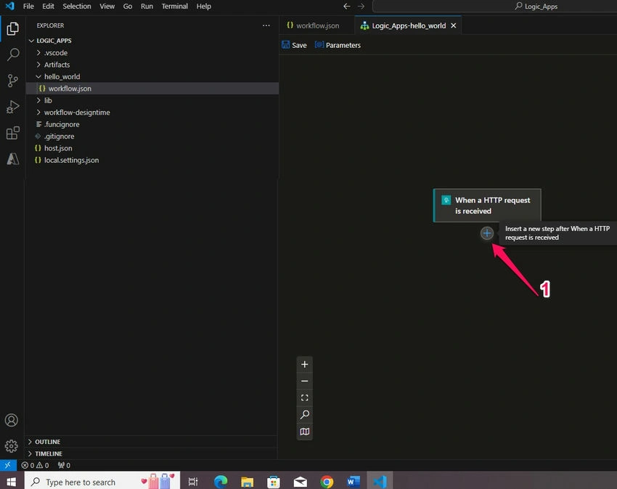617x489 pixels.
Task: Fit the workflow to view
Action: tap(305, 398)
